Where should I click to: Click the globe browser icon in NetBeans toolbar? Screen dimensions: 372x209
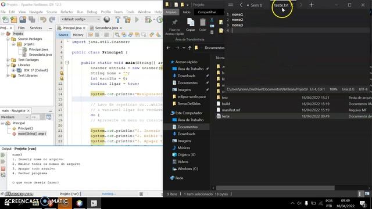click(107, 19)
